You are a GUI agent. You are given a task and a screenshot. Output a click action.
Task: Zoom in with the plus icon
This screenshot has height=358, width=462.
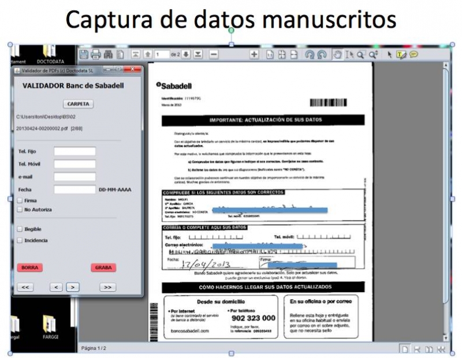click(x=254, y=54)
